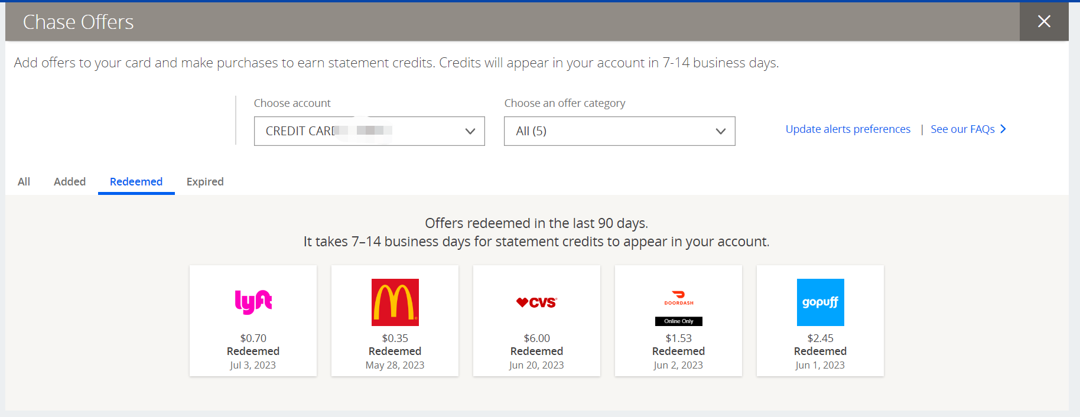Switch to the Added tab
This screenshot has width=1080, height=417.
70,181
